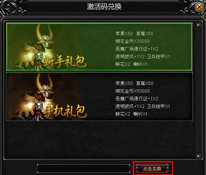Focus the activation code input field
The height and width of the screenshot is (175, 206).
(x=84, y=168)
